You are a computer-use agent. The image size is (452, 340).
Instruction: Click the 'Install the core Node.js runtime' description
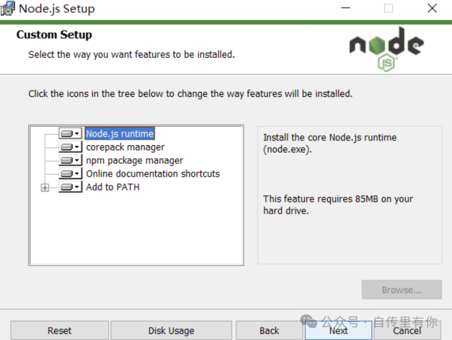[330, 143]
